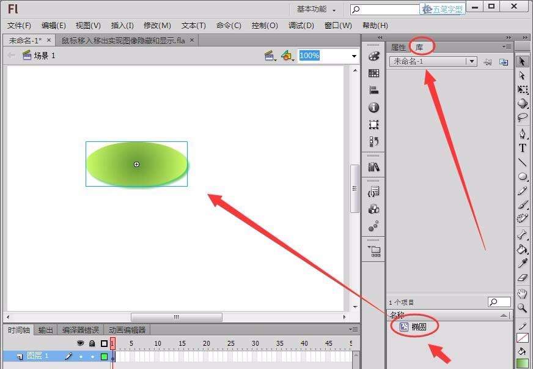Select the Oval tool

(x=523, y=176)
